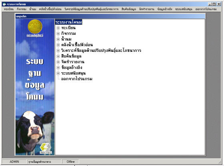This screenshot has width=224, height=166.
Task: Open the ทะเบียน menu in menu bar
Action: 9,9
